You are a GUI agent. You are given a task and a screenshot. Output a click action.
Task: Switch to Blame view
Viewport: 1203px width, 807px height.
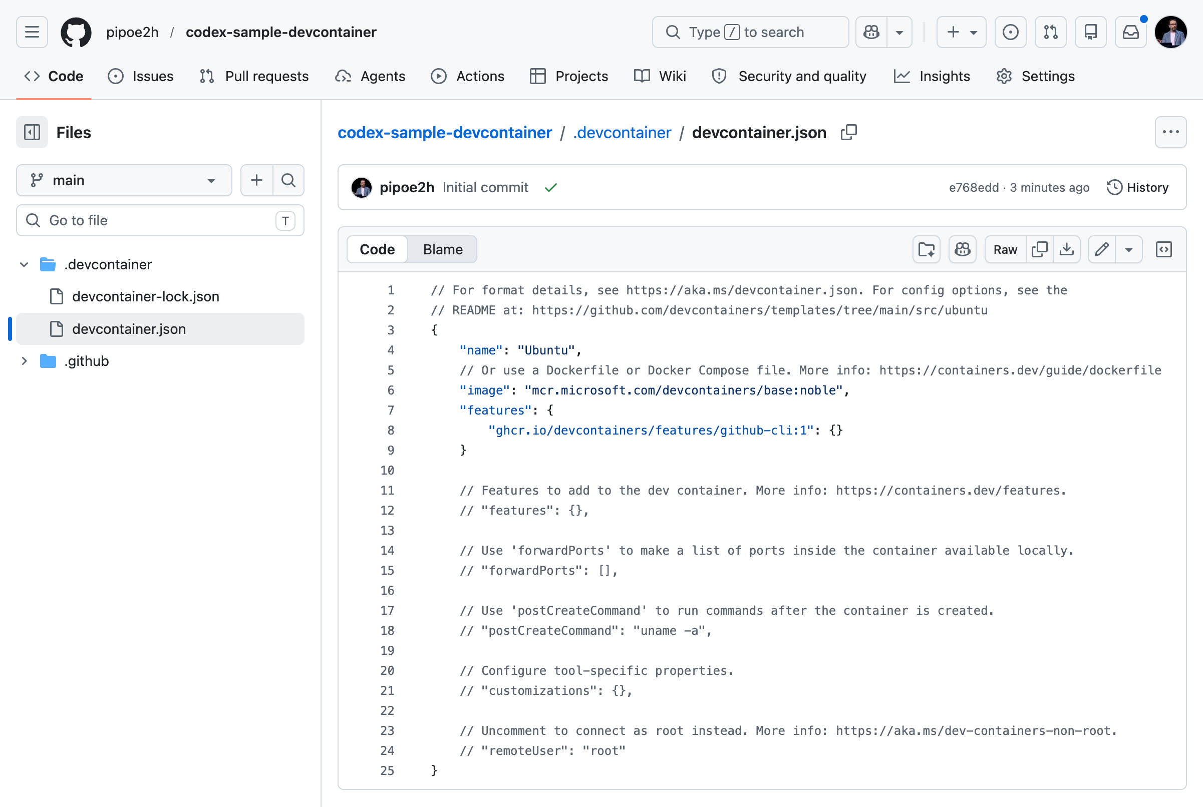click(443, 250)
